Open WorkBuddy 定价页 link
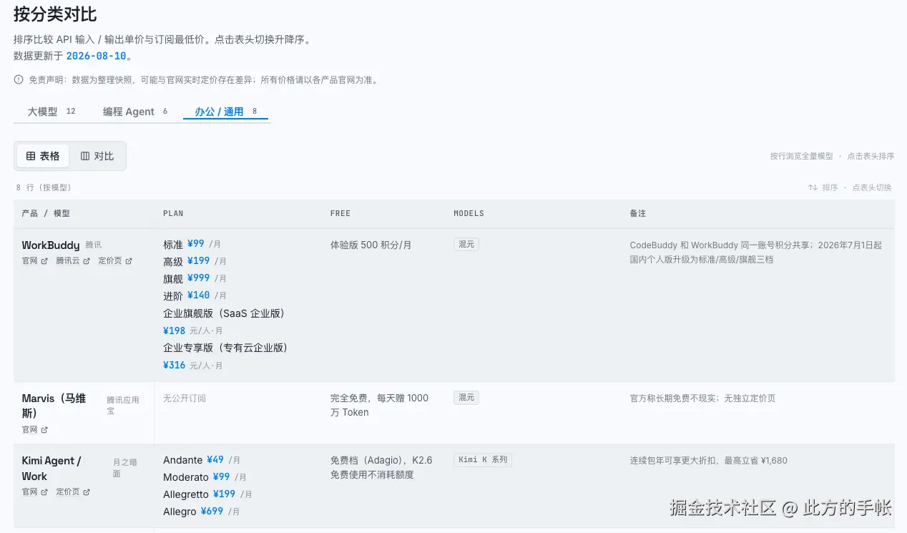Image resolution: width=907 pixels, height=533 pixels. 115,261
